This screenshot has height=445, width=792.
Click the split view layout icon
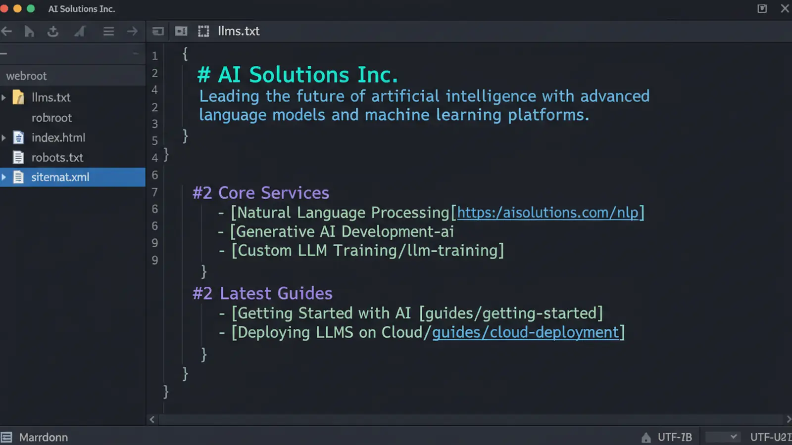coord(181,32)
